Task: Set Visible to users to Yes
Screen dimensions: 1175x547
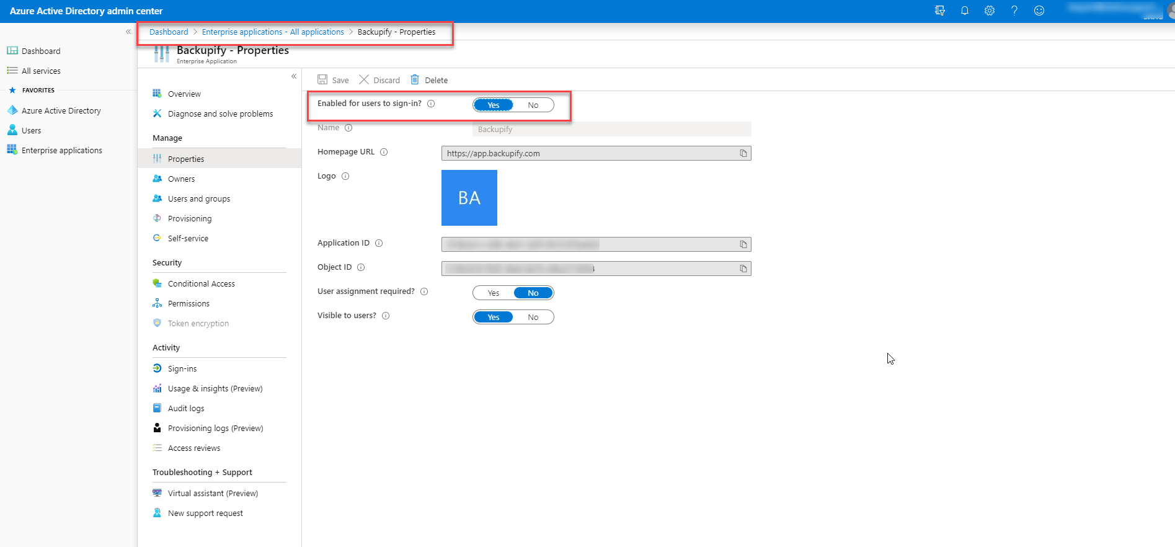Action: (x=494, y=317)
